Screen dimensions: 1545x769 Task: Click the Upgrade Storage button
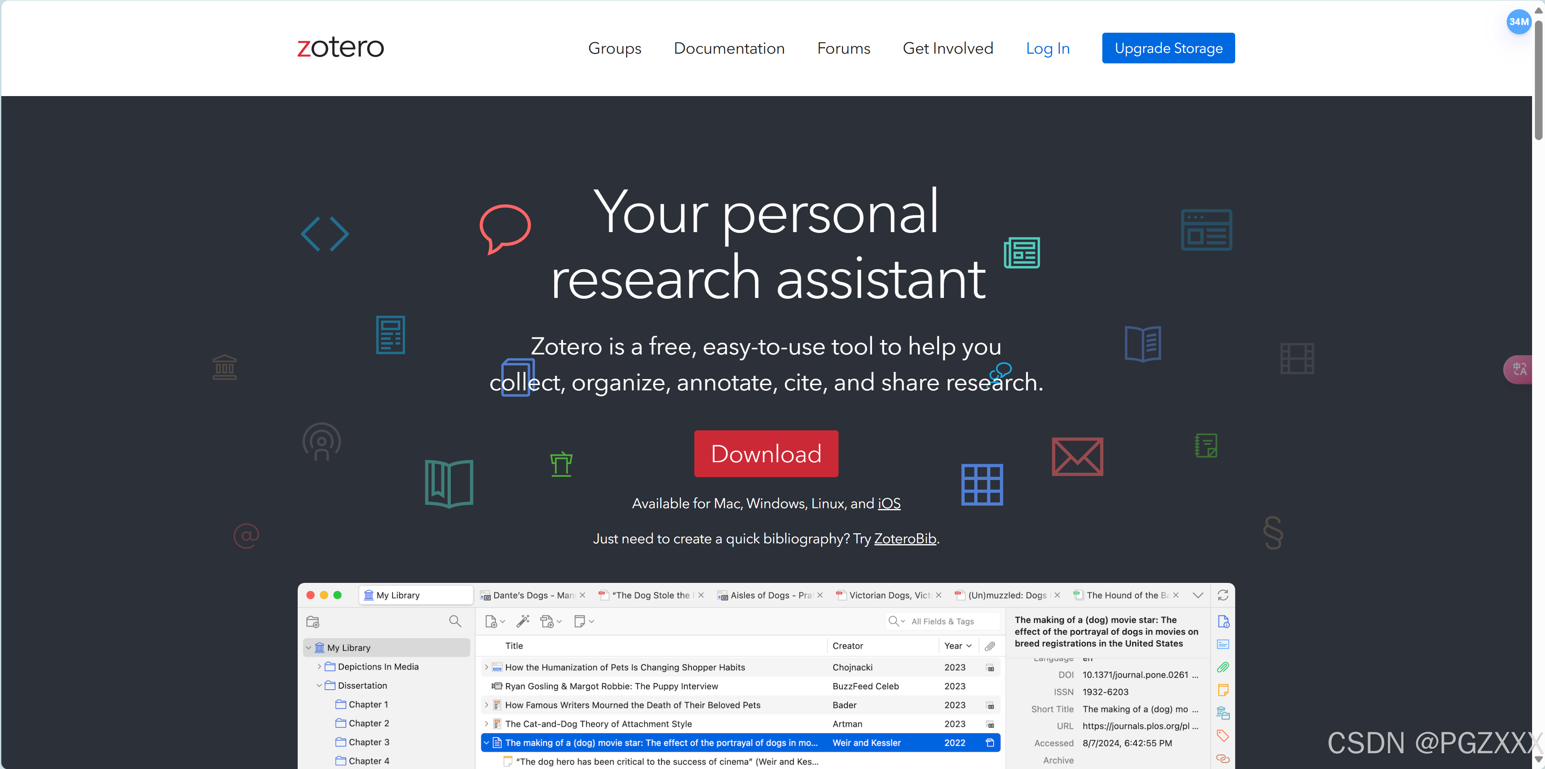tap(1169, 48)
